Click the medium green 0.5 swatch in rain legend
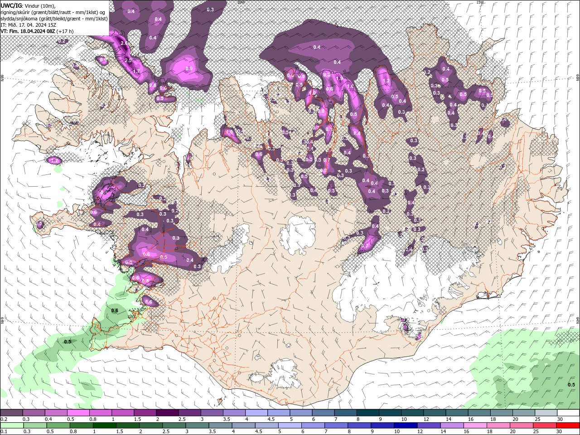The image size is (580, 435). coord(59,425)
